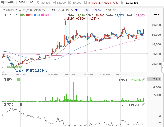The image size is (164, 127).
Task: Click the date 2020.11.16 in header
Action: click(26, 2)
